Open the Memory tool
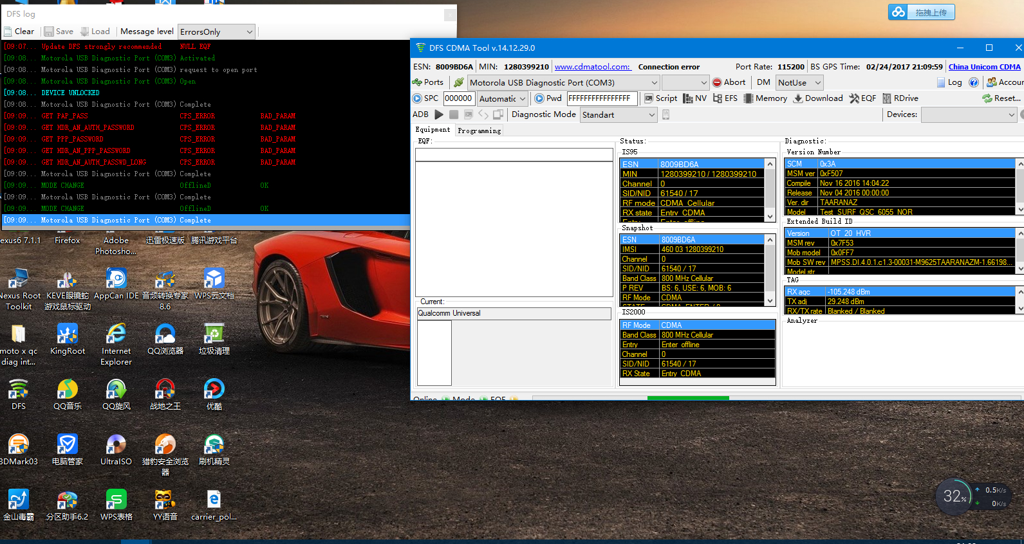The image size is (1024, 544). [765, 98]
